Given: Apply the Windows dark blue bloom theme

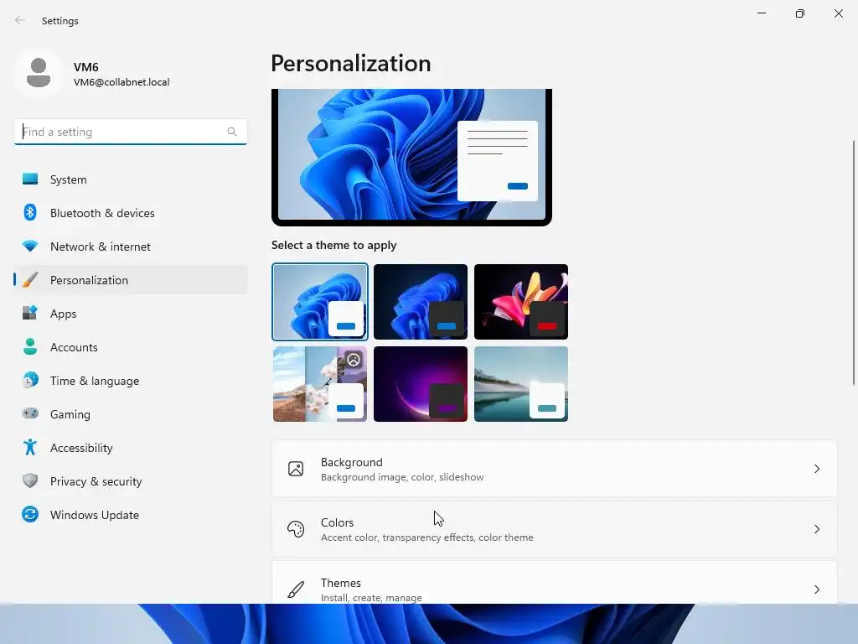Looking at the screenshot, I should tap(421, 302).
